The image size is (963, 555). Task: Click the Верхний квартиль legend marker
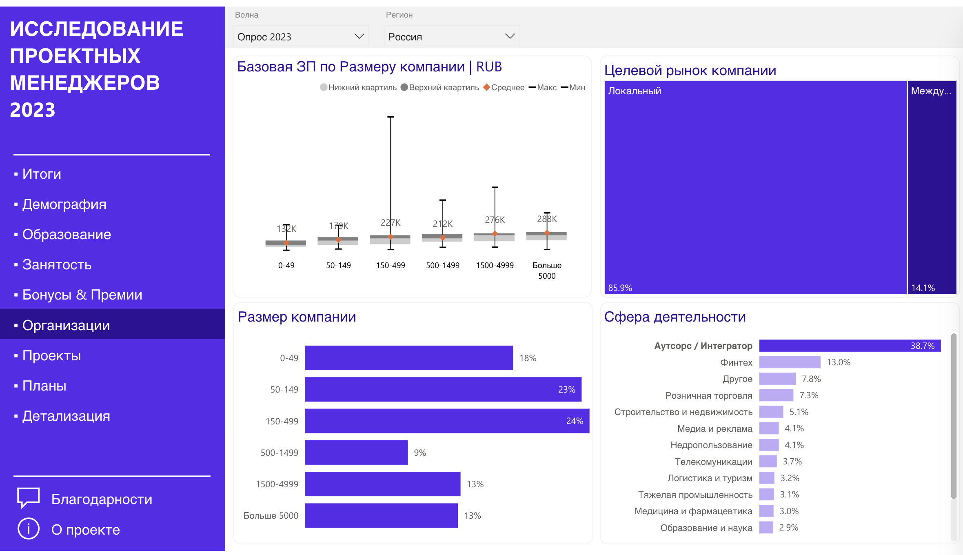pyautogui.click(x=404, y=87)
